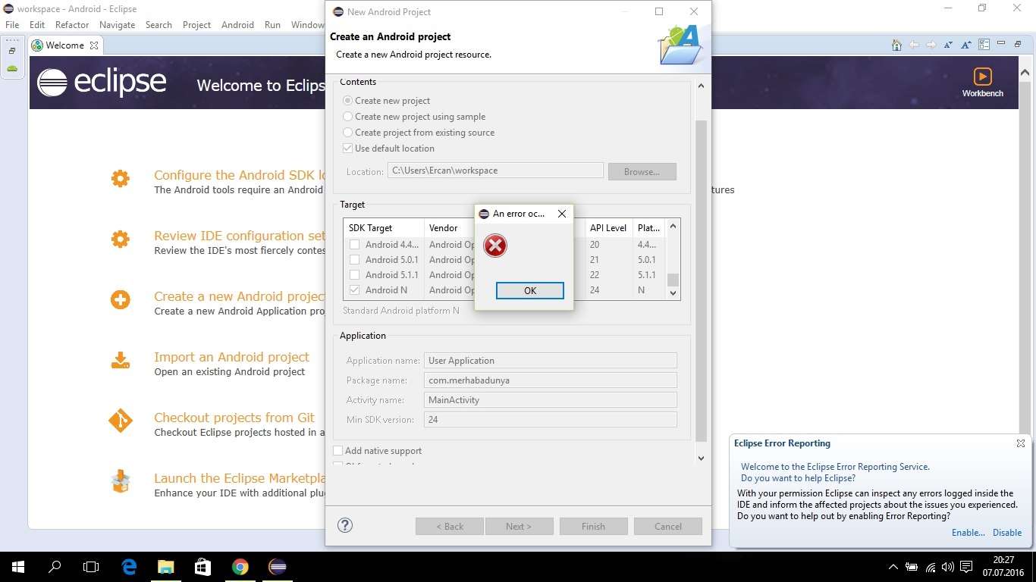1036x582 pixels.
Task: Minimize the Welcome view
Action: click(x=1001, y=44)
